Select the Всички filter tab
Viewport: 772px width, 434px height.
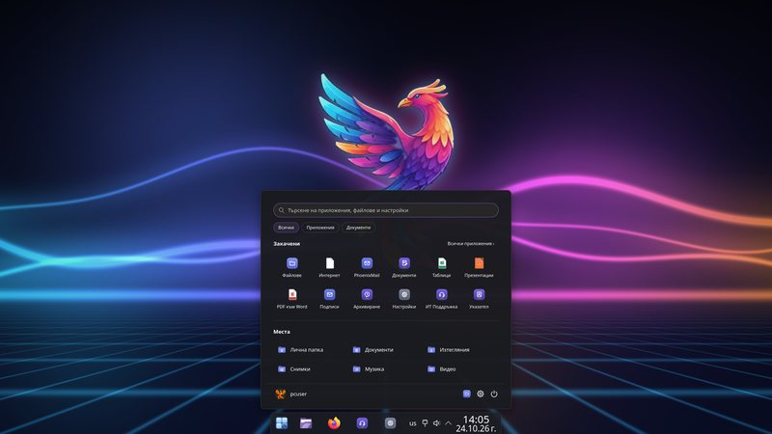click(x=286, y=228)
